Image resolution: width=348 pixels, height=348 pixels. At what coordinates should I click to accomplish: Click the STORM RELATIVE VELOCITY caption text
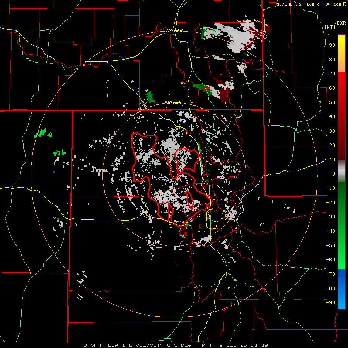tap(123, 345)
